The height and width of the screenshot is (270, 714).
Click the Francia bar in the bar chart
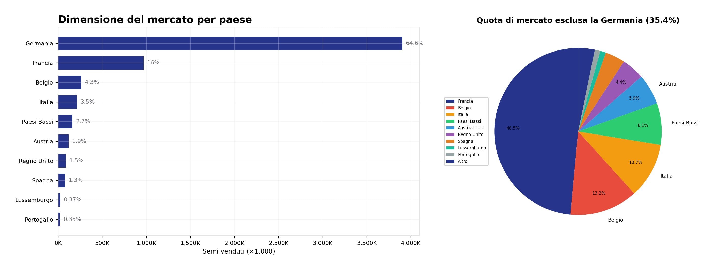101,63
